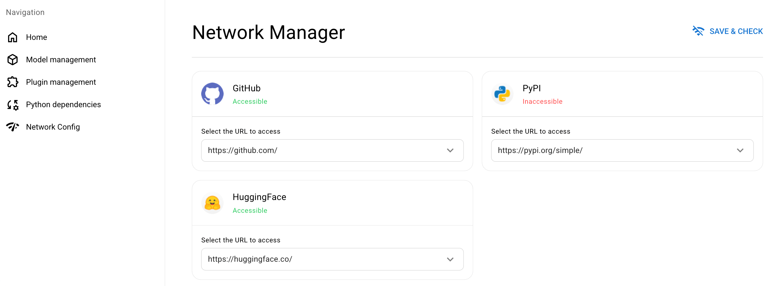783x286 pixels.
Task: Open the Model management page
Action: (x=61, y=60)
